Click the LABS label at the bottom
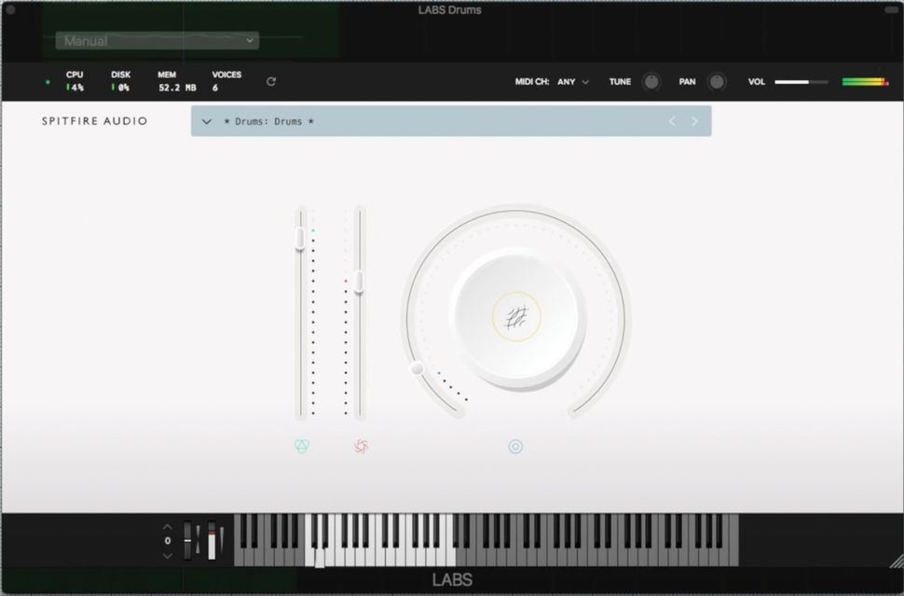 (x=452, y=578)
